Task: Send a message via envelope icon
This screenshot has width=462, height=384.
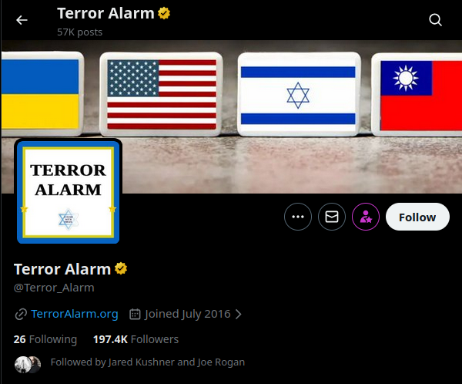Action: point(332,217)
